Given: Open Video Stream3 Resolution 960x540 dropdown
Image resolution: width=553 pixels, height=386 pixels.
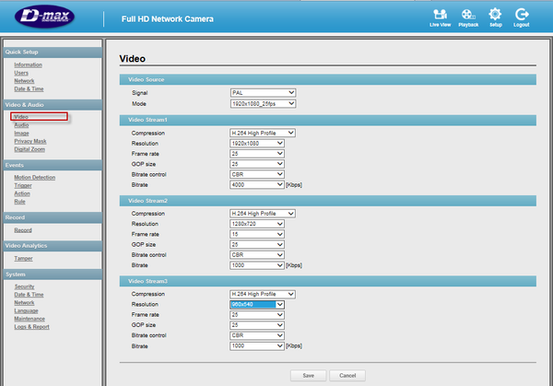Looking at the screenshot, I should [x=257, y=304].
